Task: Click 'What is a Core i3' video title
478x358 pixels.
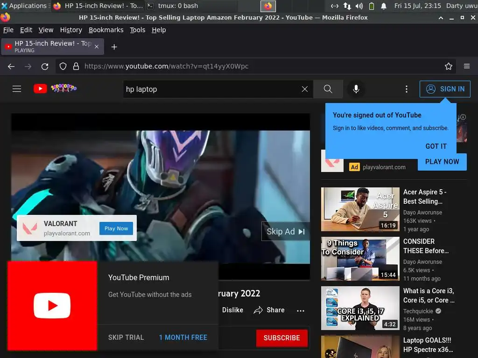Action: tap(429, 295)
